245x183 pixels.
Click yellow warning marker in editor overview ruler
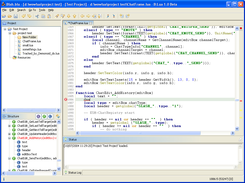point(241,75)
